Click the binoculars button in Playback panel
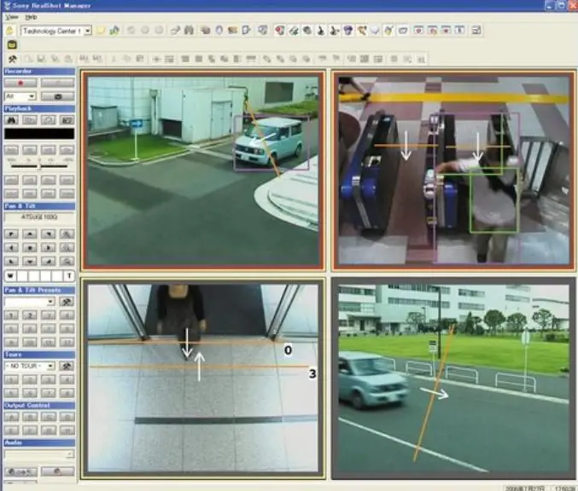The width and height of the screenshot is (578, 491). pos(12,120)
